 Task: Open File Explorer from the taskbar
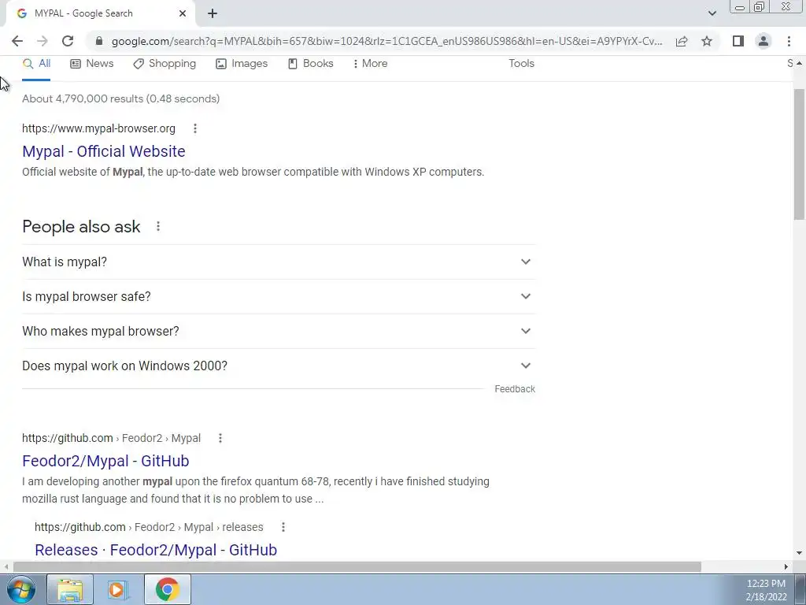pos(70,589)
